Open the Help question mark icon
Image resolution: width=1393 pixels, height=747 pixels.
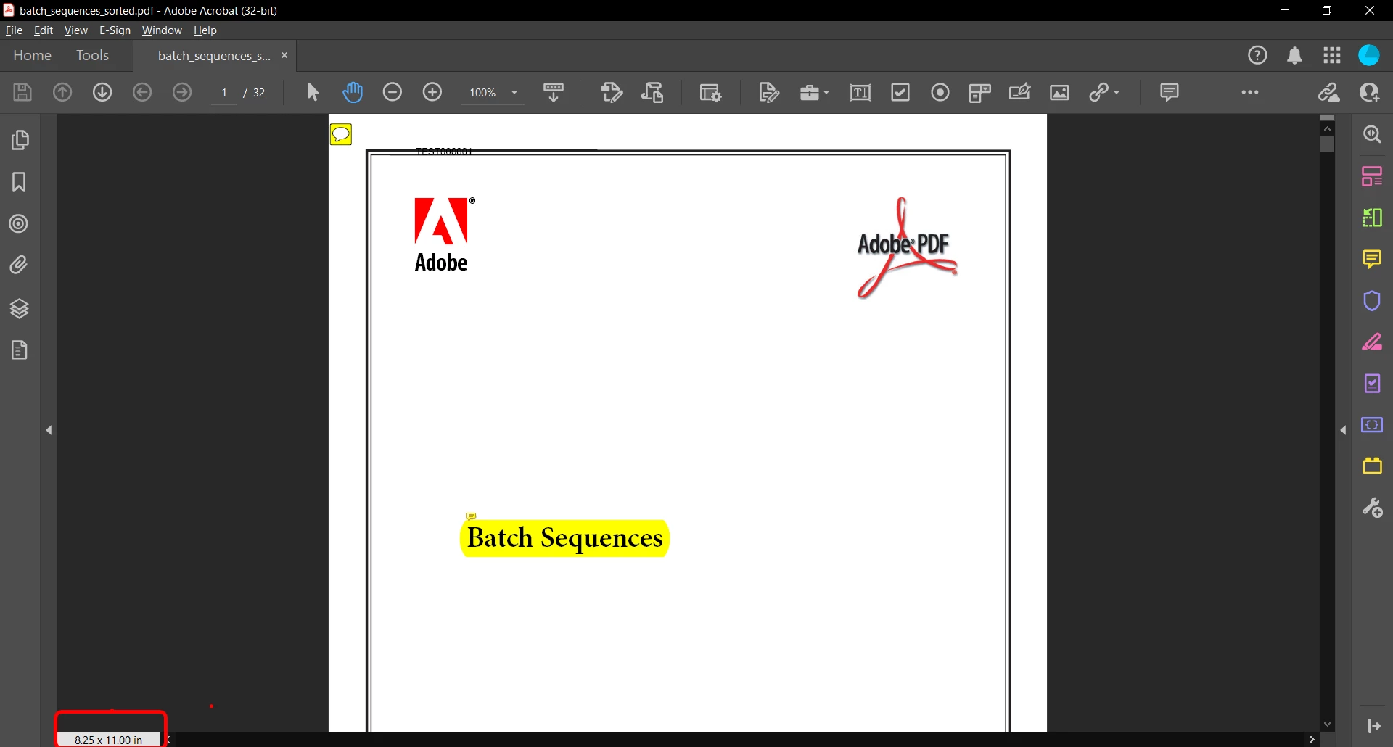coord(1258,55)
